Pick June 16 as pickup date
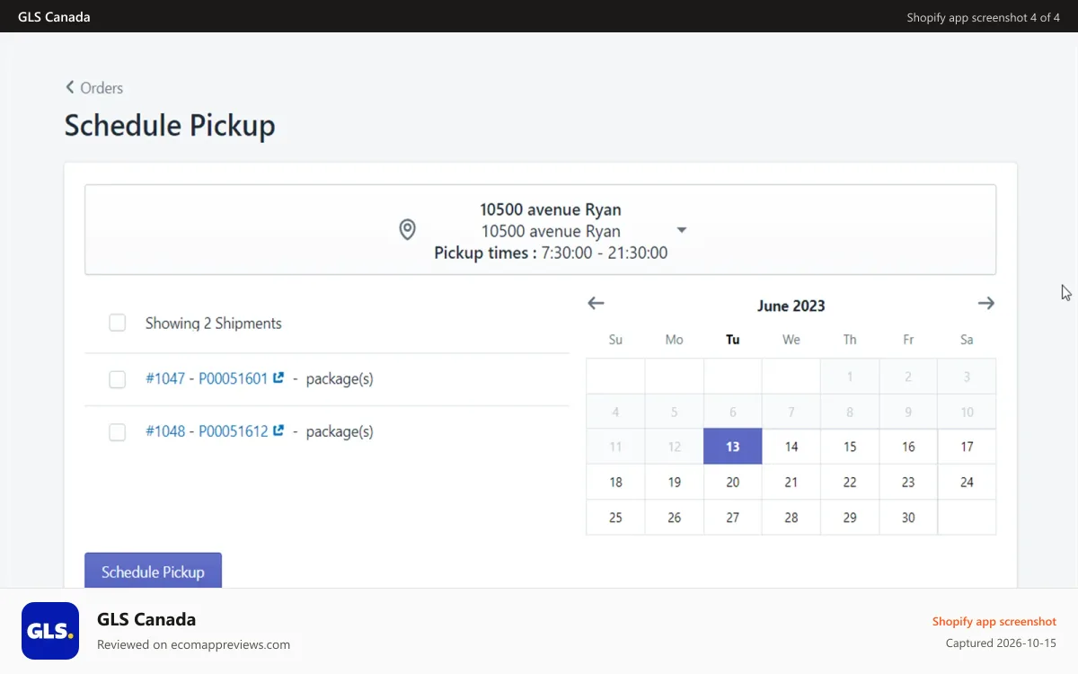The width and height of the screenshot is (1078, 674). (908, 447)
